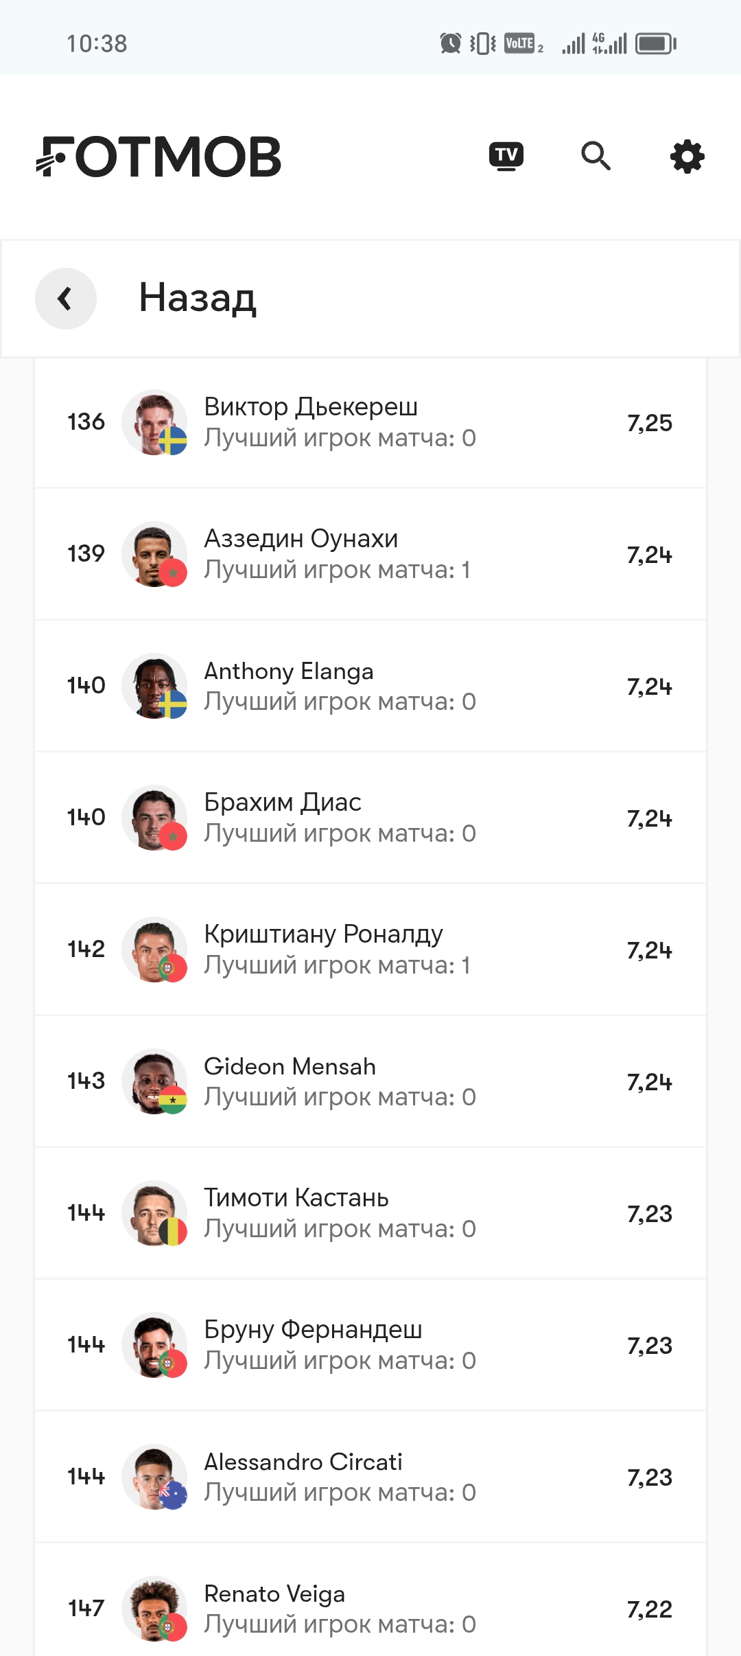This screenshot has height=1656, width=741.
Task: Select Gideon Mensah in the ranking
Action: coord(370,1081)
